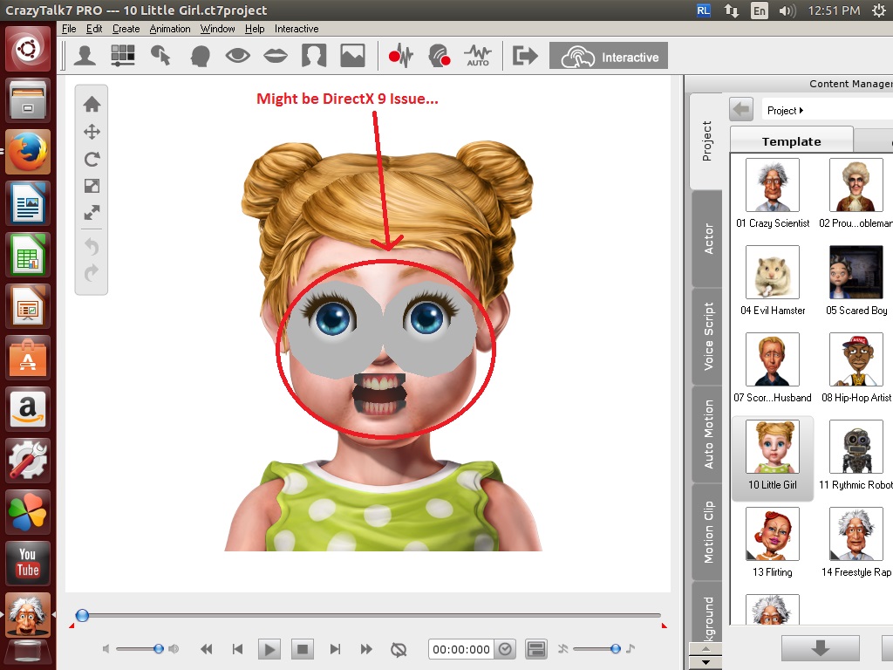Open the Help menu
Viewport: 893px width, 670px height.
coord(255,29)
